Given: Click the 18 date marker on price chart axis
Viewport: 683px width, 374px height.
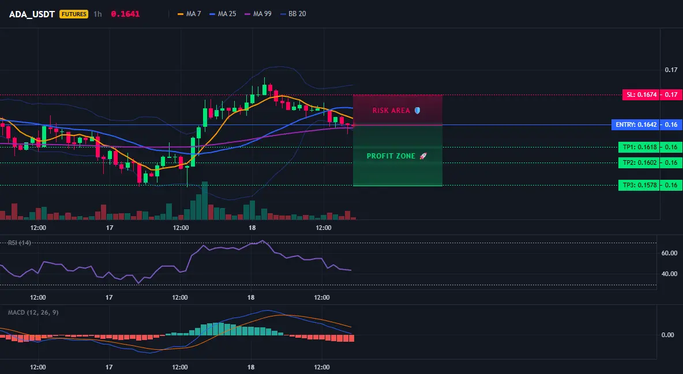Looking at the screenshot, I should 252,228.
